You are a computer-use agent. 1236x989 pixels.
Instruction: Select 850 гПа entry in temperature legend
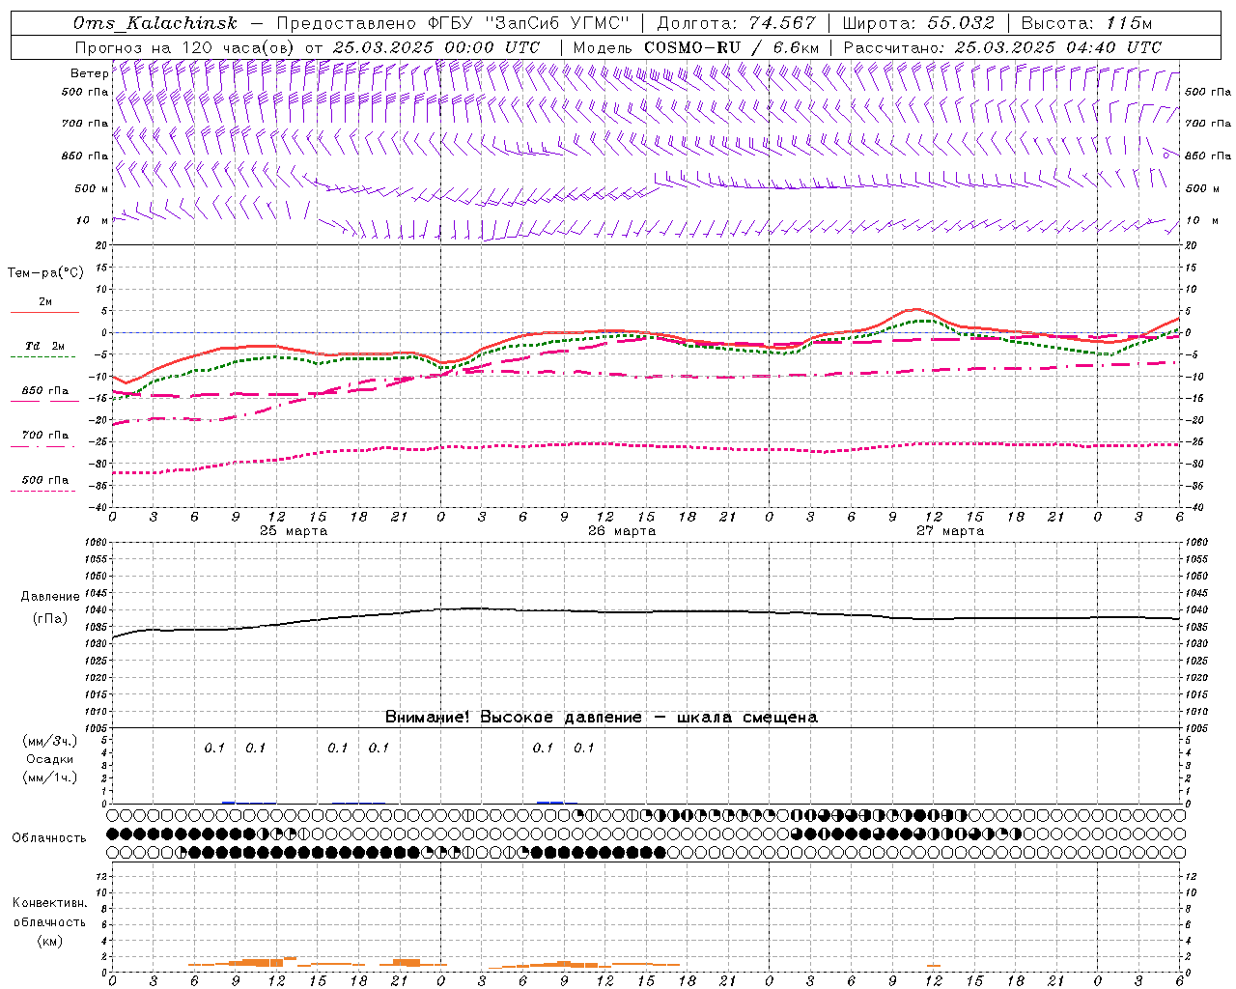[44, 391]
